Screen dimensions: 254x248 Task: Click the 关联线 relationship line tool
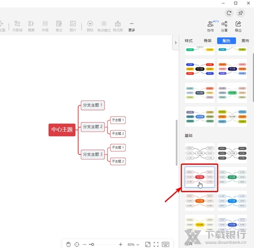pos(17,26)
